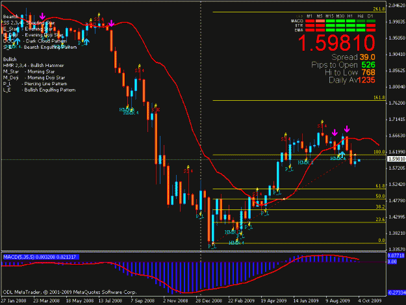Click the 14 Jun 2009 date label
Screen dimensions: 406x305
(306, 300)
